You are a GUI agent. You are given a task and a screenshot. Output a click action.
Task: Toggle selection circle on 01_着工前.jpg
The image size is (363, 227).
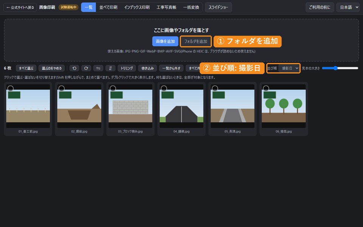click(11, 88)
